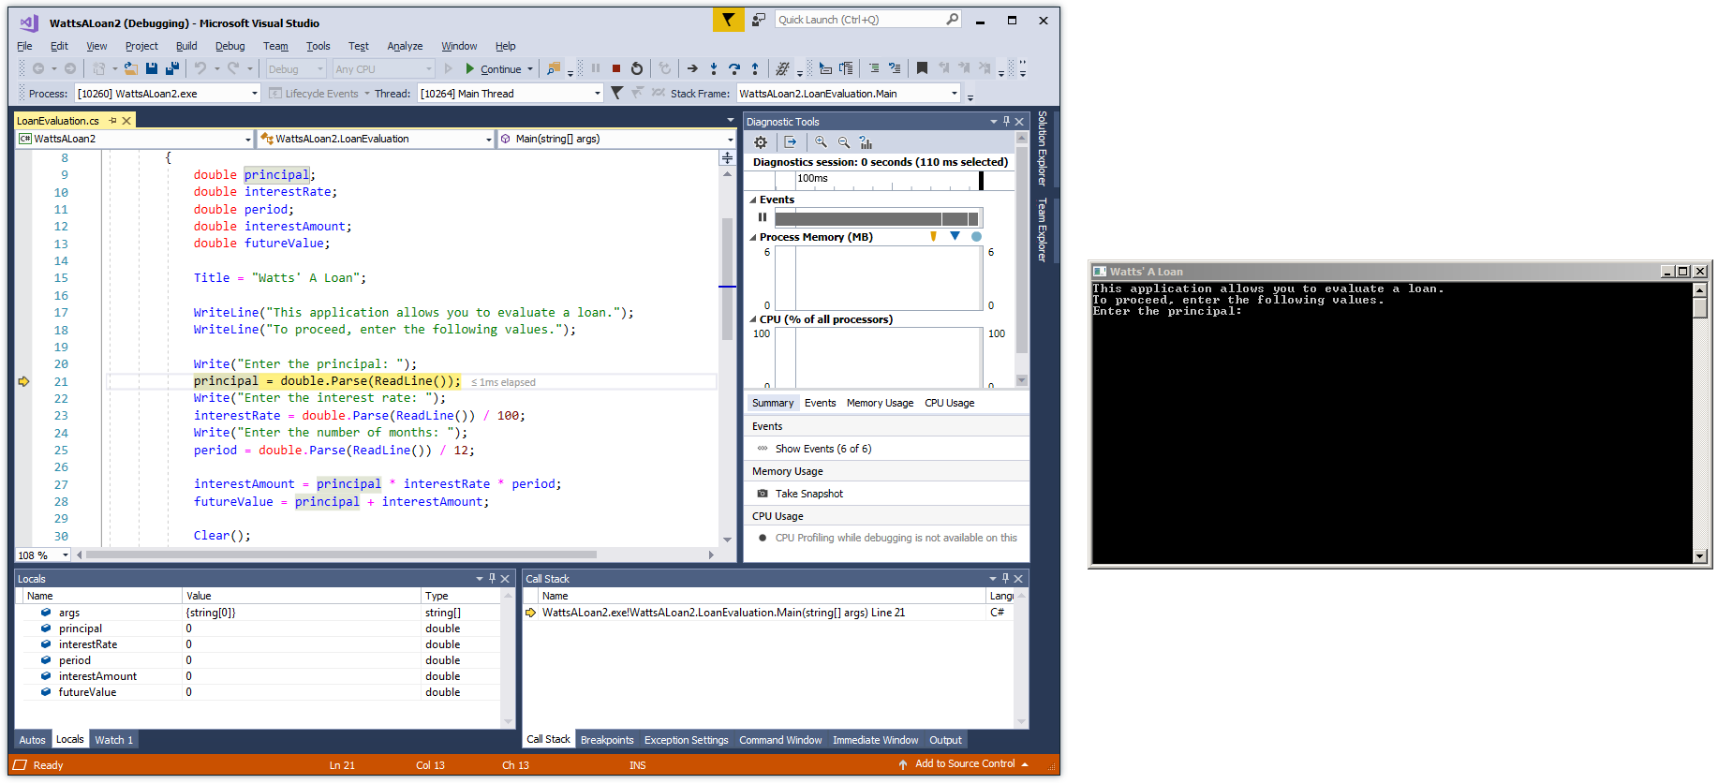1718x784 pixels.
Task: Select the principal row in Locals
Action: point(259,629)
